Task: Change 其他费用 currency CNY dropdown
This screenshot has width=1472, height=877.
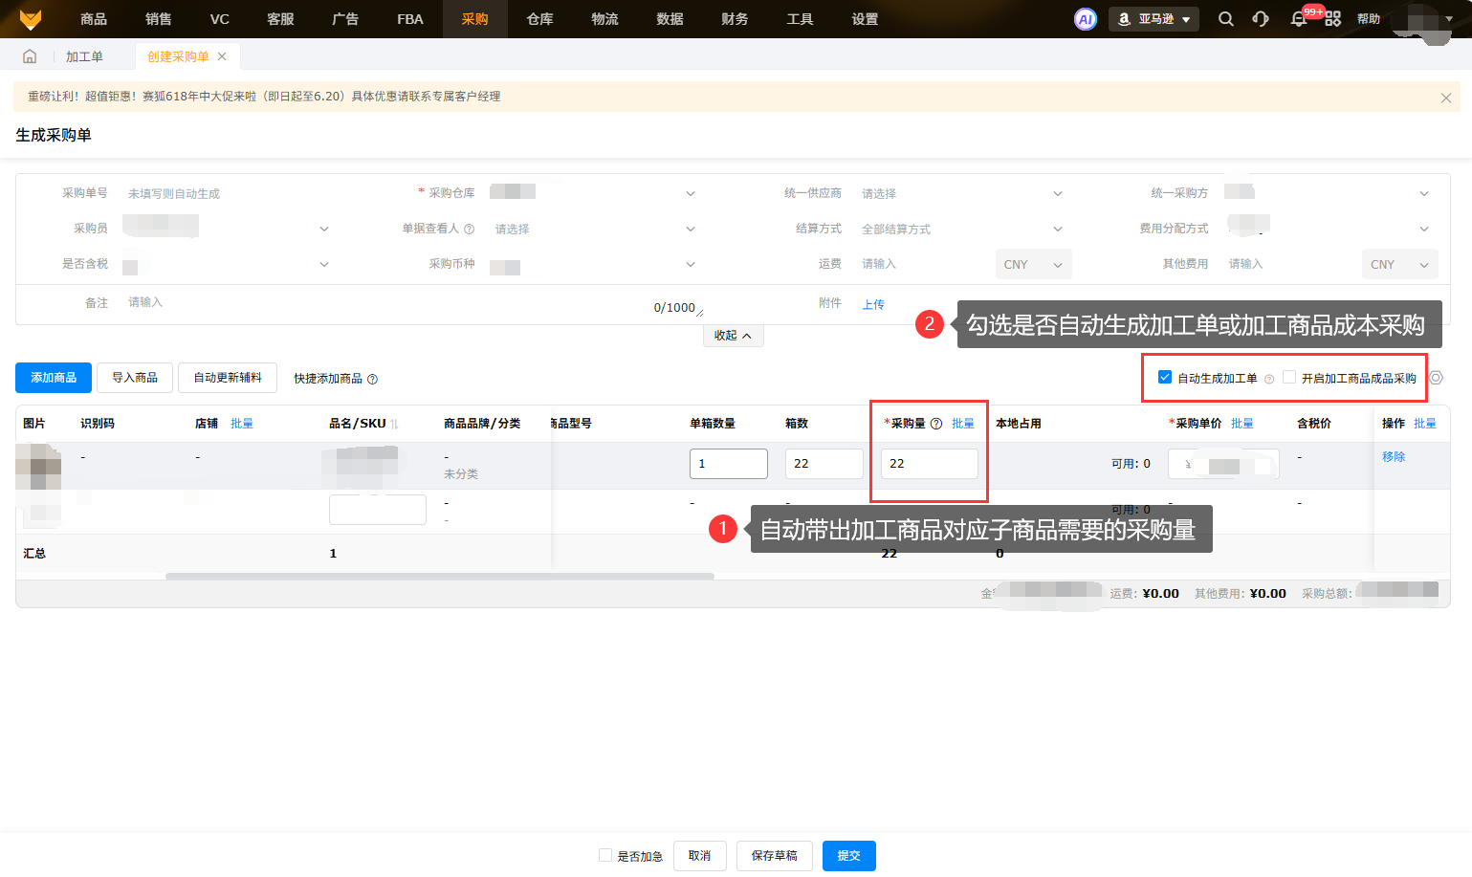Action: coord(1399,264)
